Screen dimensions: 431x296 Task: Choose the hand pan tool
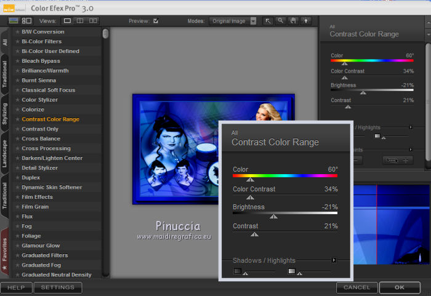coord(293,21)
